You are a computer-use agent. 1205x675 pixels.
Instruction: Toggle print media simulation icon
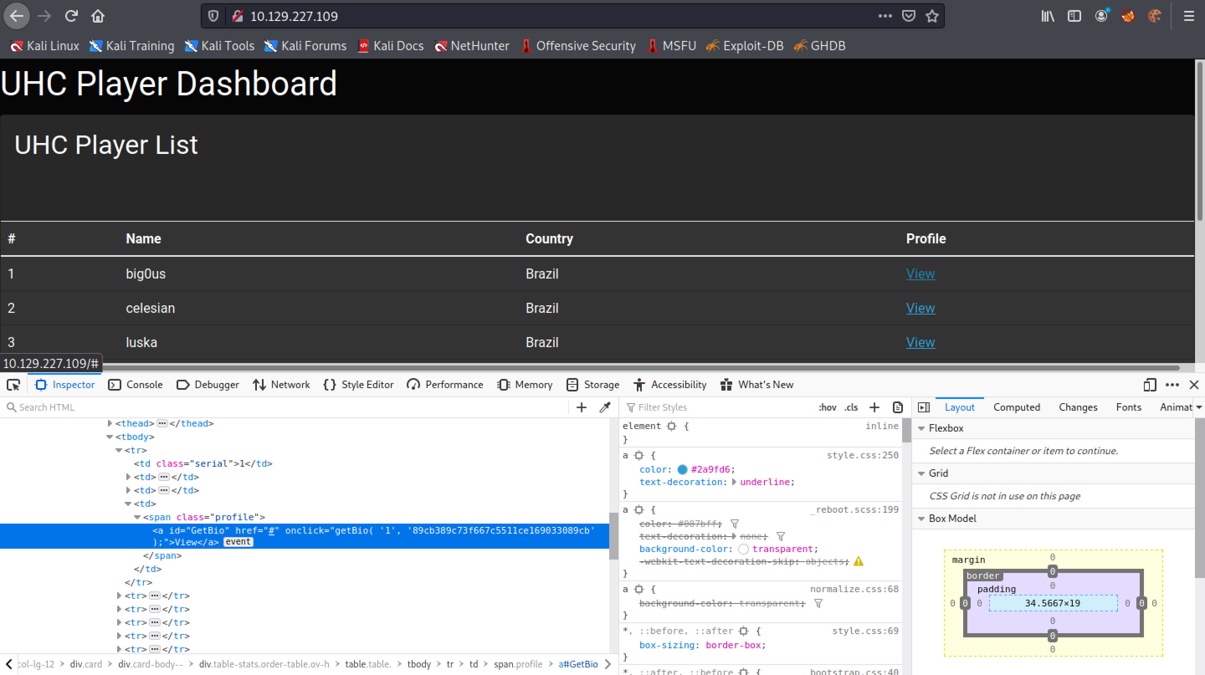coord(897,408)
